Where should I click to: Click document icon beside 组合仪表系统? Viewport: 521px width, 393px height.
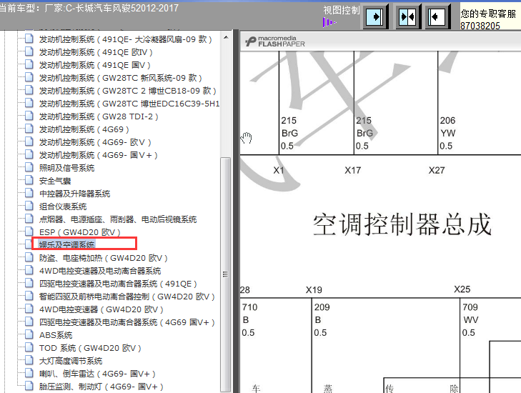pos(29,206)
